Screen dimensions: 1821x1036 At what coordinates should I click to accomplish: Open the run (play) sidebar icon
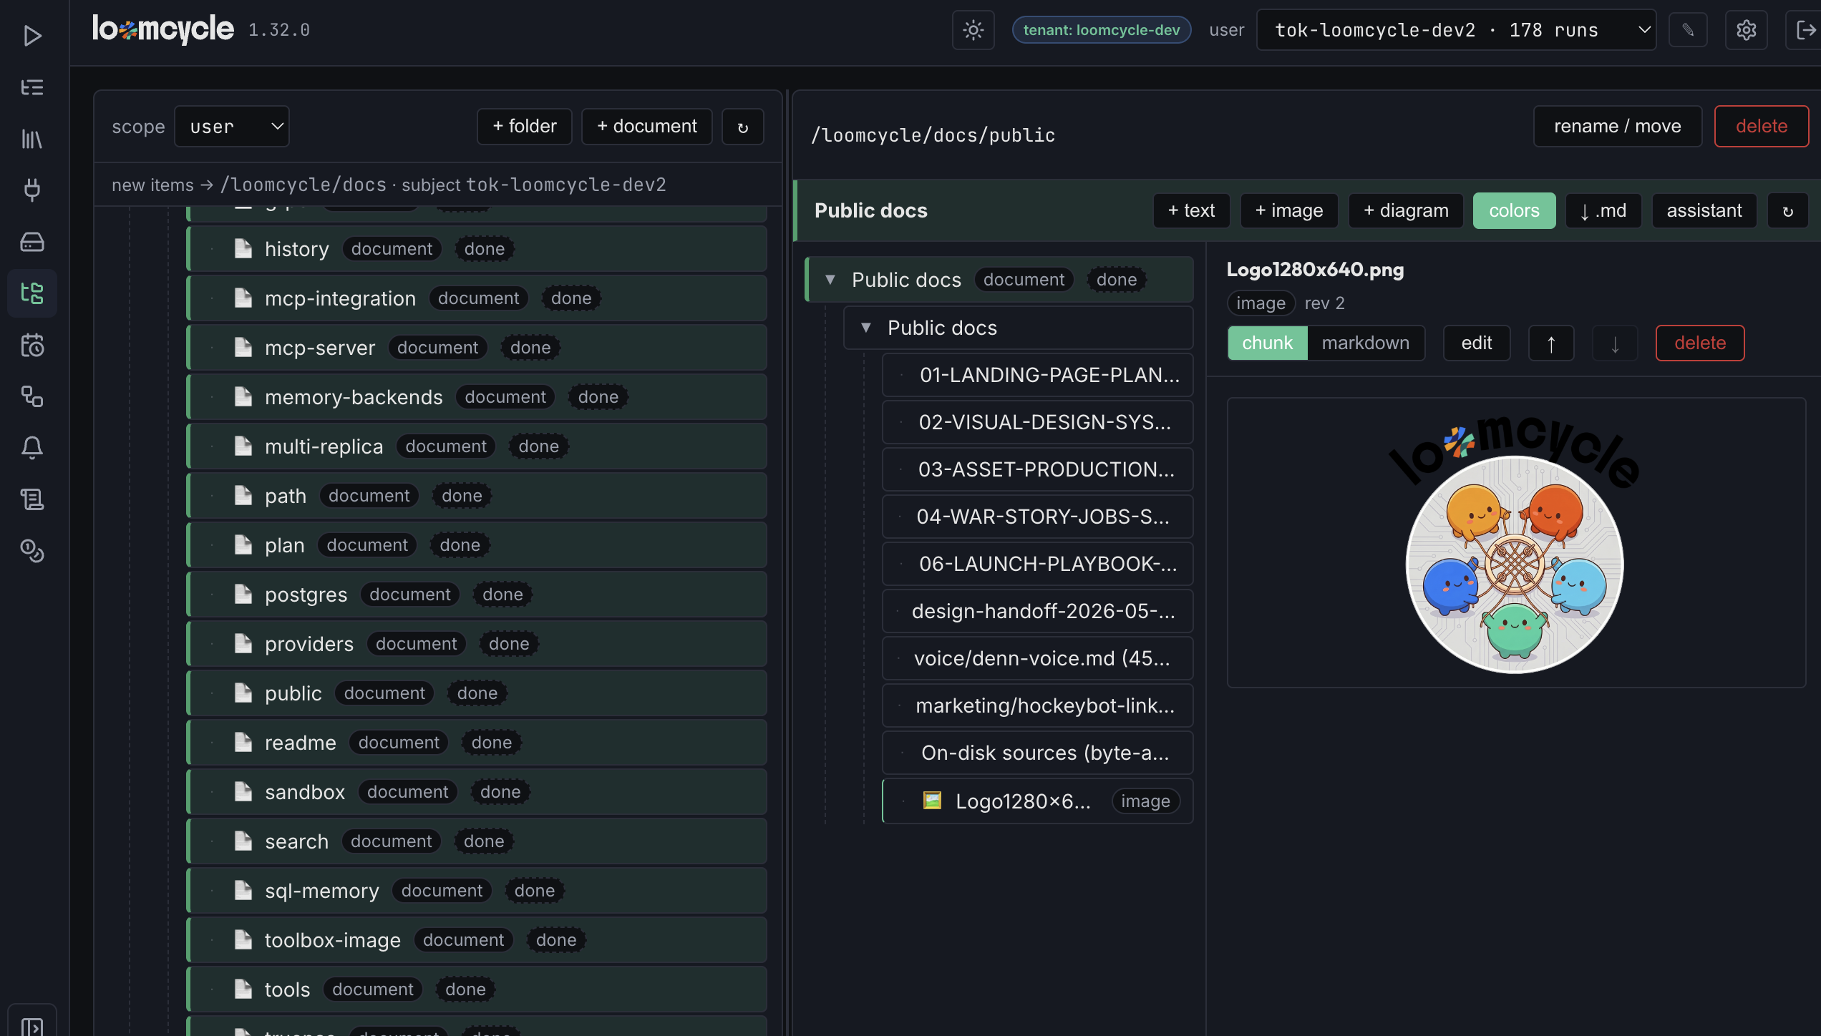click(x=32, y=35)
